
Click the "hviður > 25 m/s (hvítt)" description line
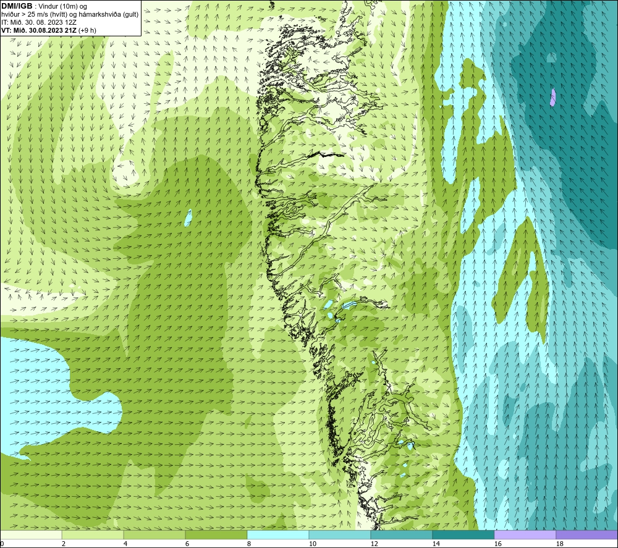point(70,14)
